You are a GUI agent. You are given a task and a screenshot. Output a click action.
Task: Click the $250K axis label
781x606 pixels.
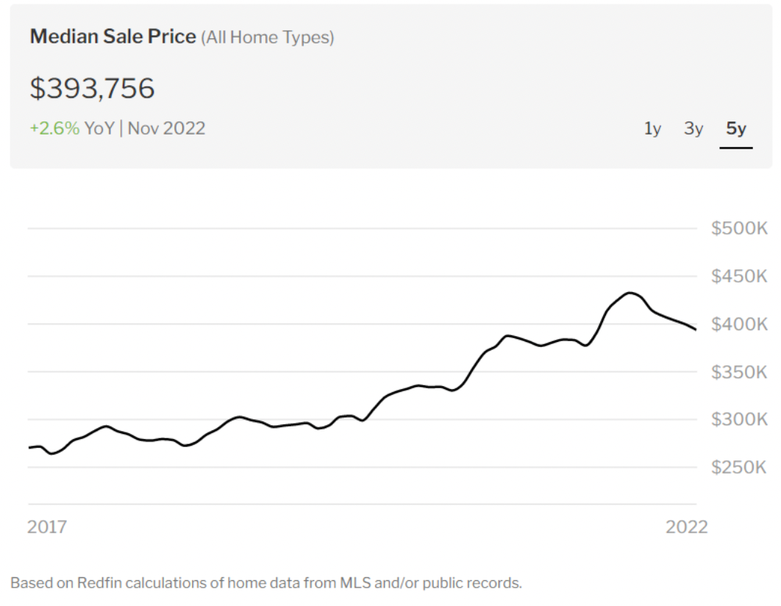(739, 468)
